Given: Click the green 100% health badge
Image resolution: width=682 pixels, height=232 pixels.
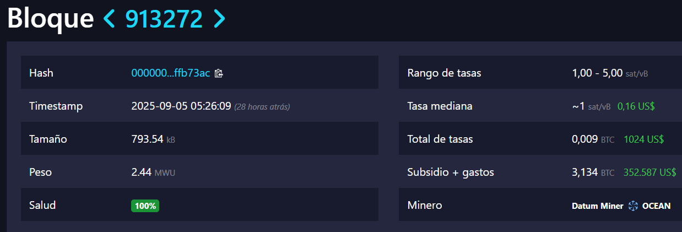Looking at the screenshot, I should point(145,206).
